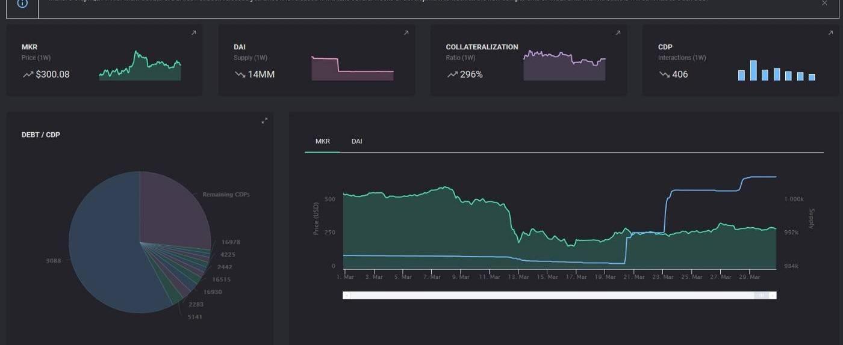Click the downward trend icon beside 14MM

pos(240,75)
